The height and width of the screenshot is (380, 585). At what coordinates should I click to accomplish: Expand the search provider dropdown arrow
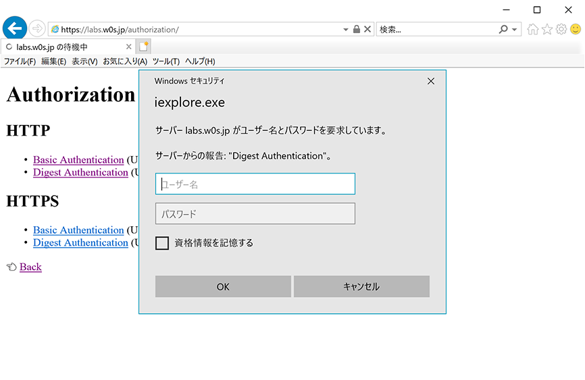coord(515,30)
